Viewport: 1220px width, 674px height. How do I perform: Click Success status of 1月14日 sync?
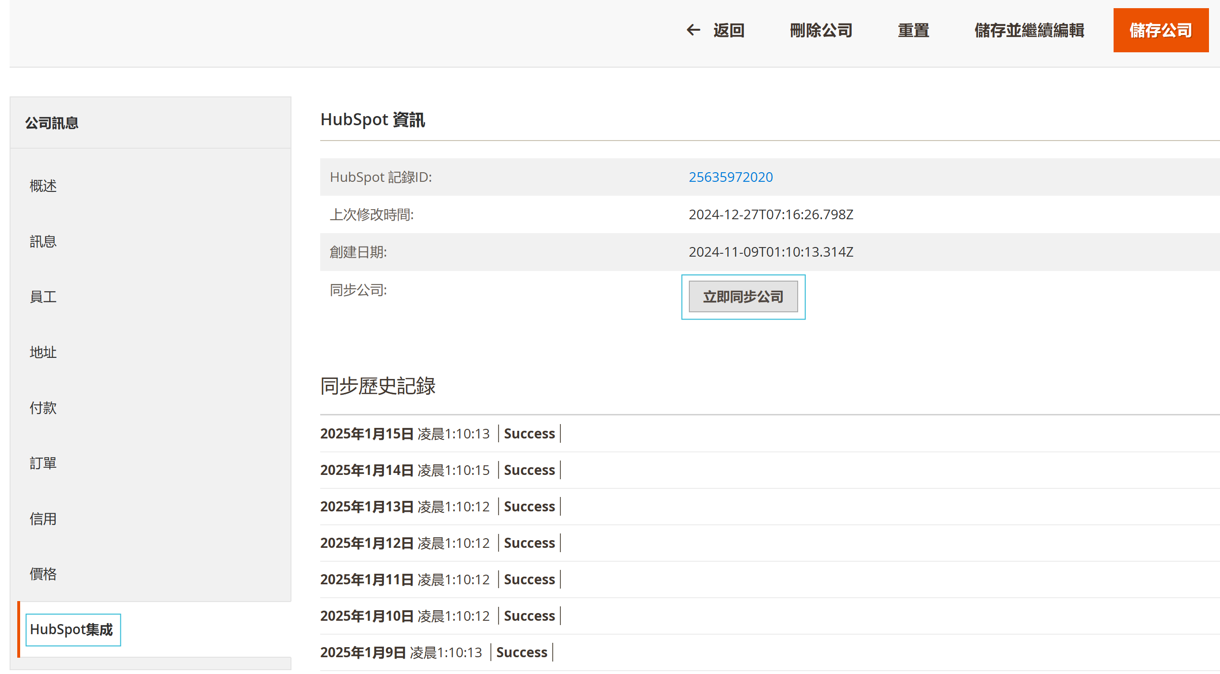click(529, 470)
